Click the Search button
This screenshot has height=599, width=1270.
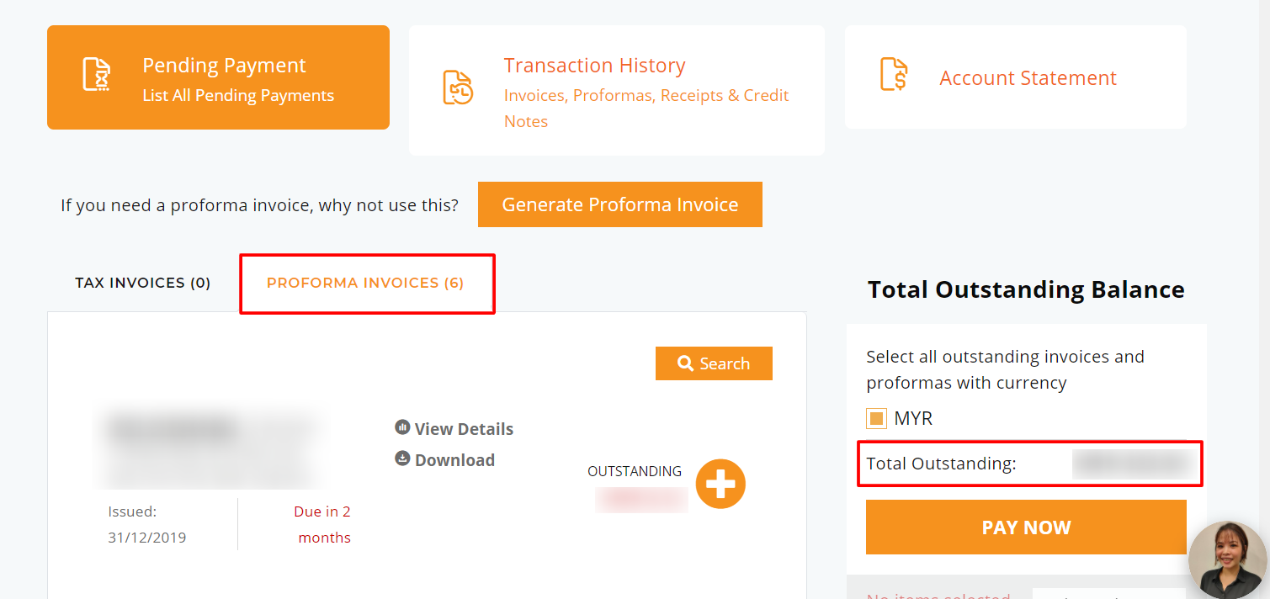point(714,363)
